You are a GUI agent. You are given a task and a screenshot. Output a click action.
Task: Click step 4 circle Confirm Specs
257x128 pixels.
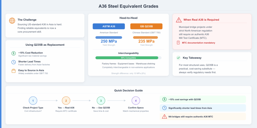click(x=136, y=100)
